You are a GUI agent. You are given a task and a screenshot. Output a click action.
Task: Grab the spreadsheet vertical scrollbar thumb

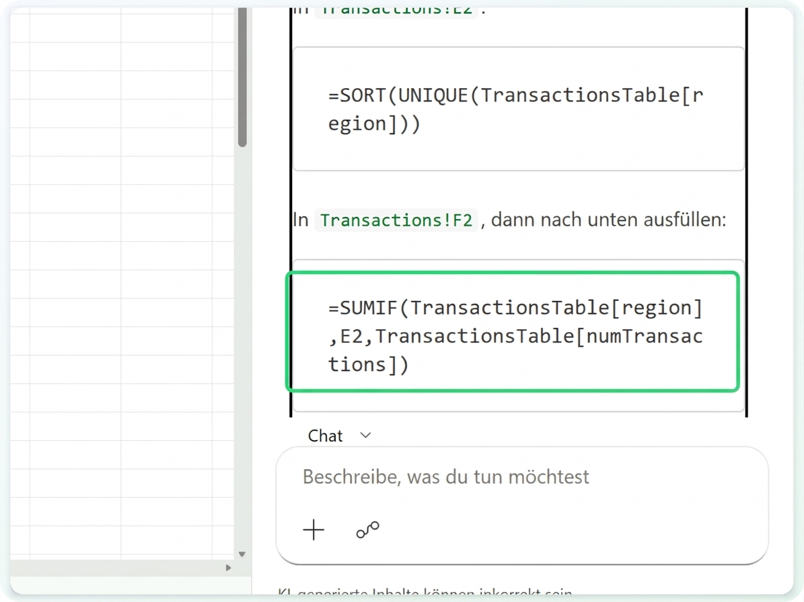click(x=242, y=77)
